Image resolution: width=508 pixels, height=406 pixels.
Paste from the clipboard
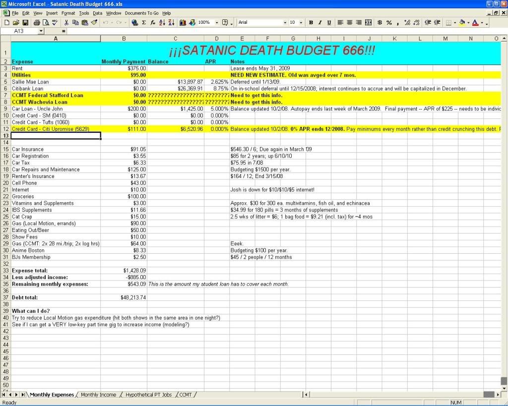point(85,23)
